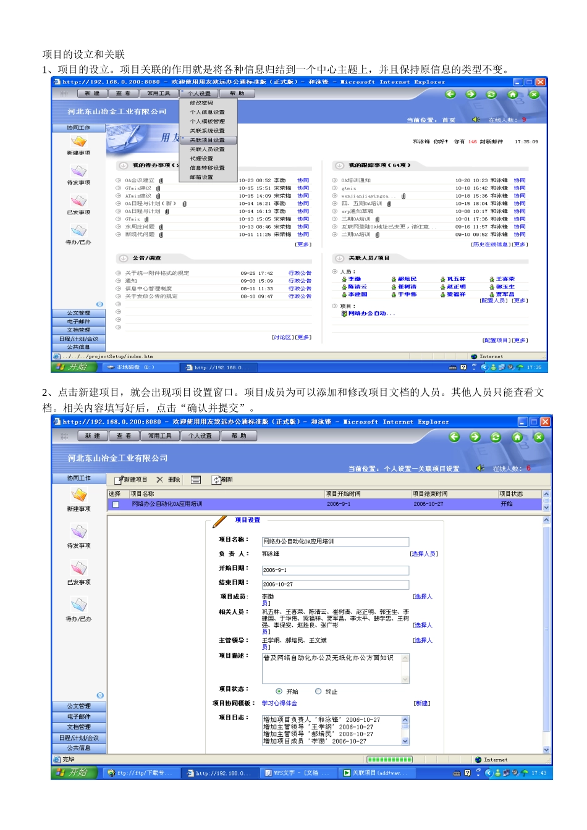Viewport: 587px width, 830px height.
Task: Click the 配置项目 link
Action: [496, 340]
